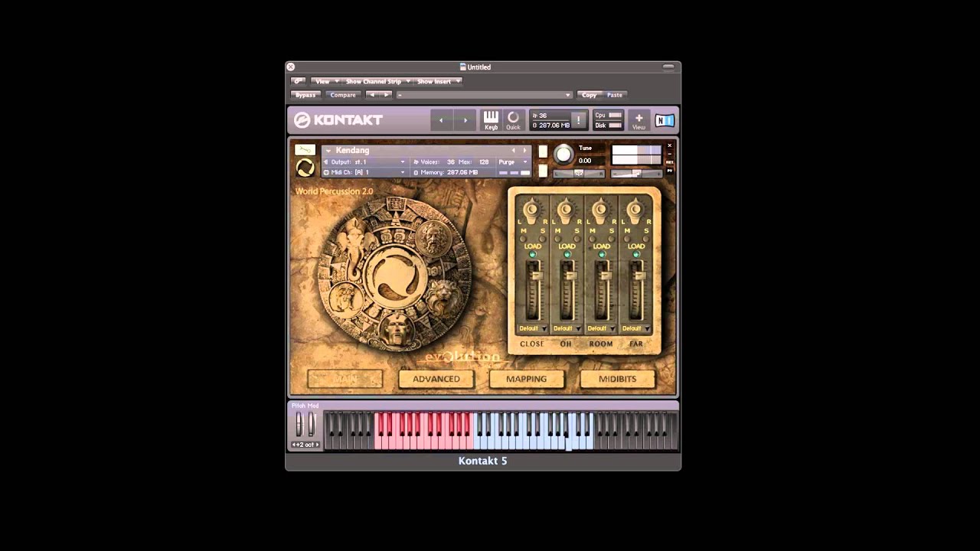Click the Paste button
Screen dimensions: 980x551
point(615,95)
